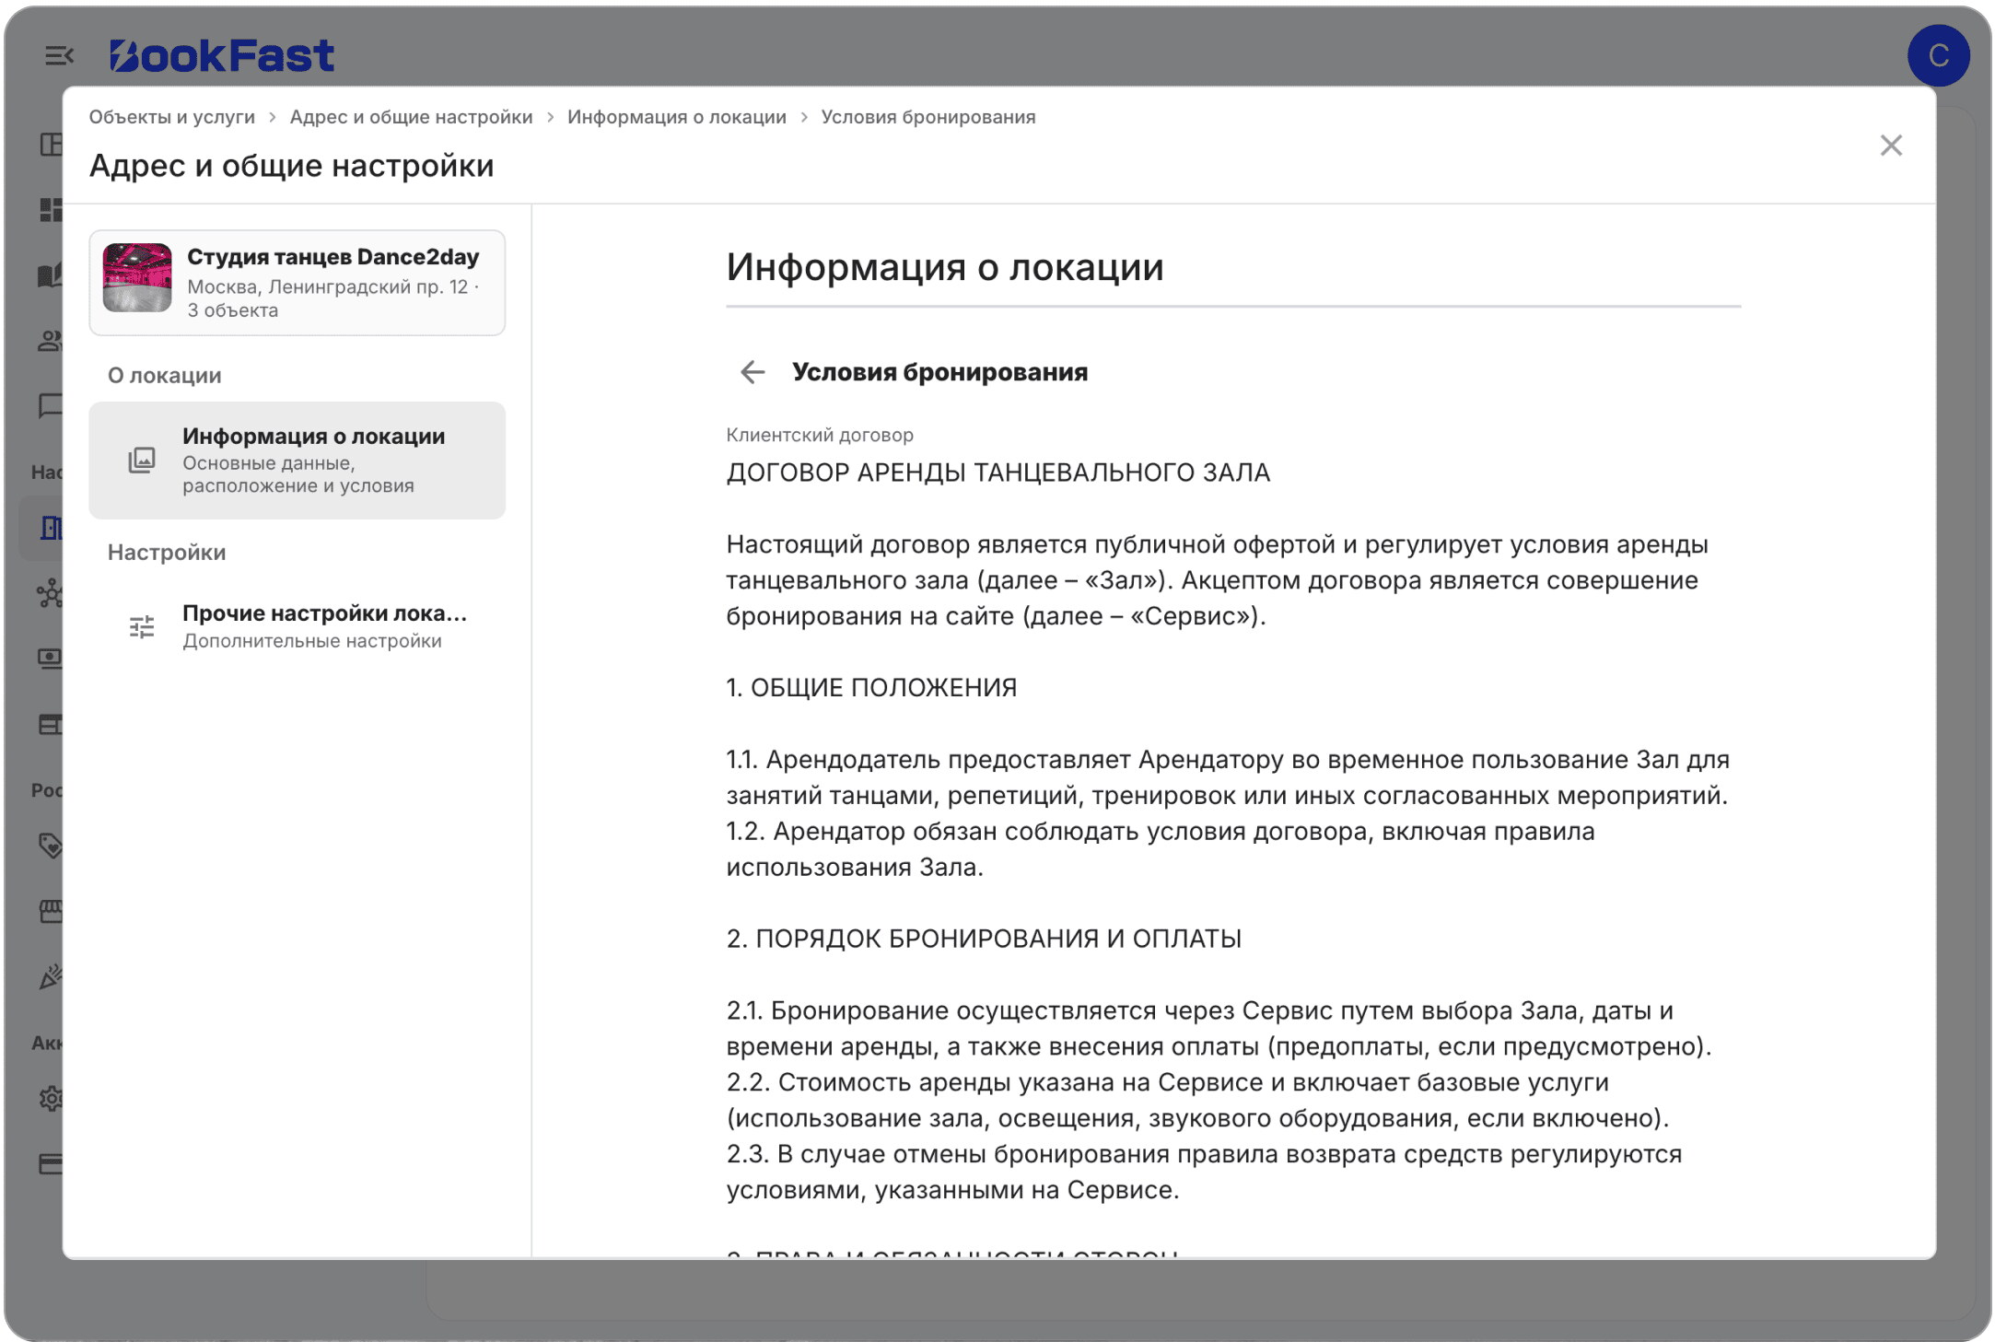Click the Настройки section label in side panel

[167, 552]
